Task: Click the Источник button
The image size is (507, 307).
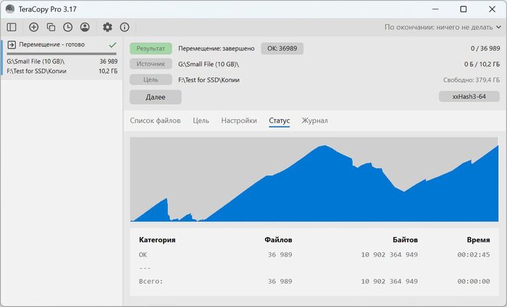Action: [151, 64]
